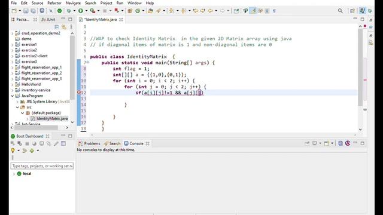The height and width of the screenshot is (215, 383).
Task: Click the Run Last Tool external tools icon
Action: coord(93,11)
